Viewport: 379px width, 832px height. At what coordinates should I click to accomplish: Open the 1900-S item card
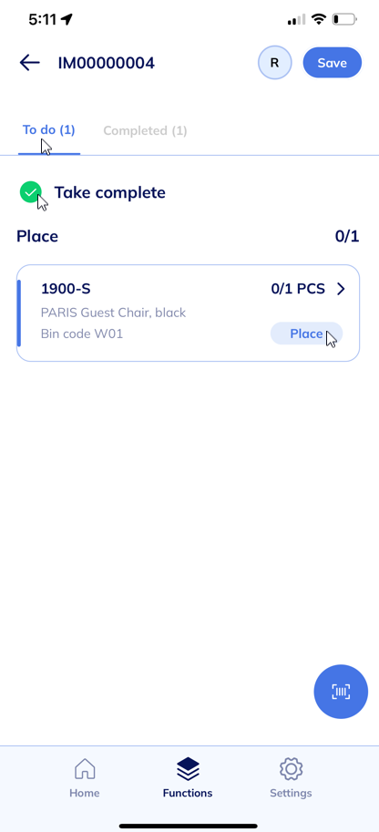pyautogui.click(x=188, y=313)
